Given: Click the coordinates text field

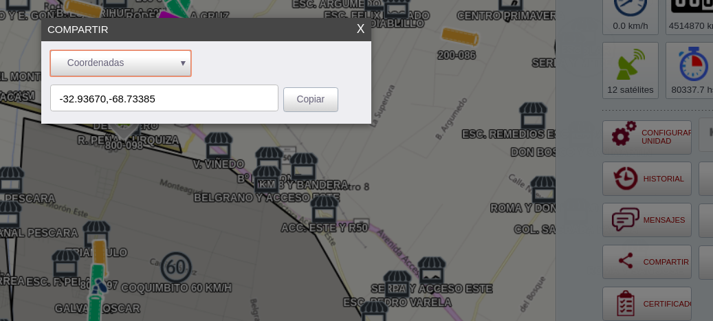Looking at the screenshot, I should 164,98.
